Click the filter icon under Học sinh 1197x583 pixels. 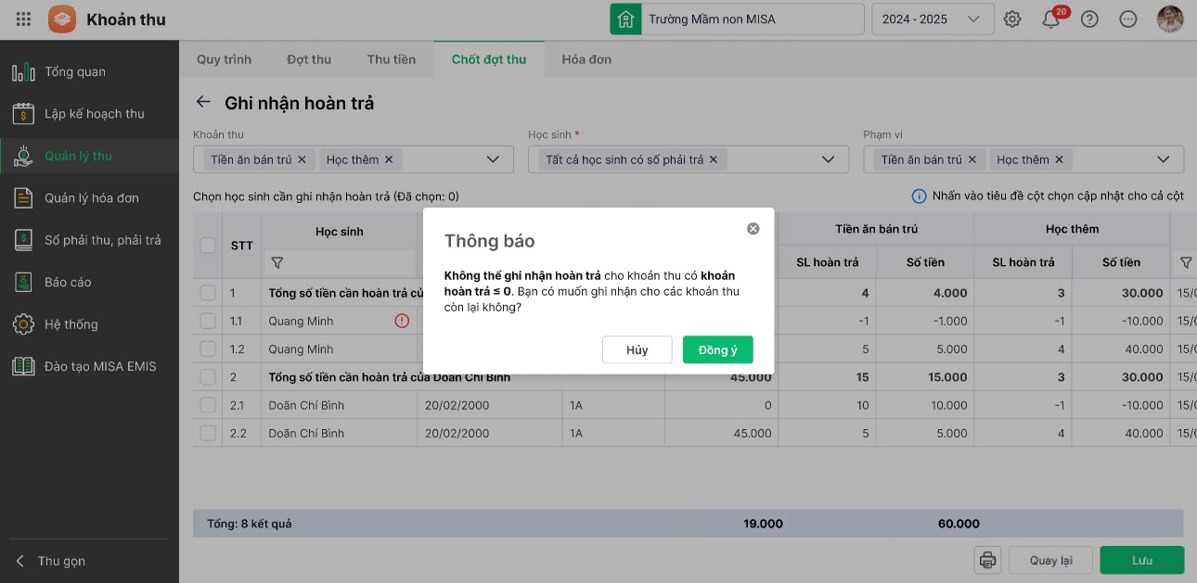(x=277, y=263)
